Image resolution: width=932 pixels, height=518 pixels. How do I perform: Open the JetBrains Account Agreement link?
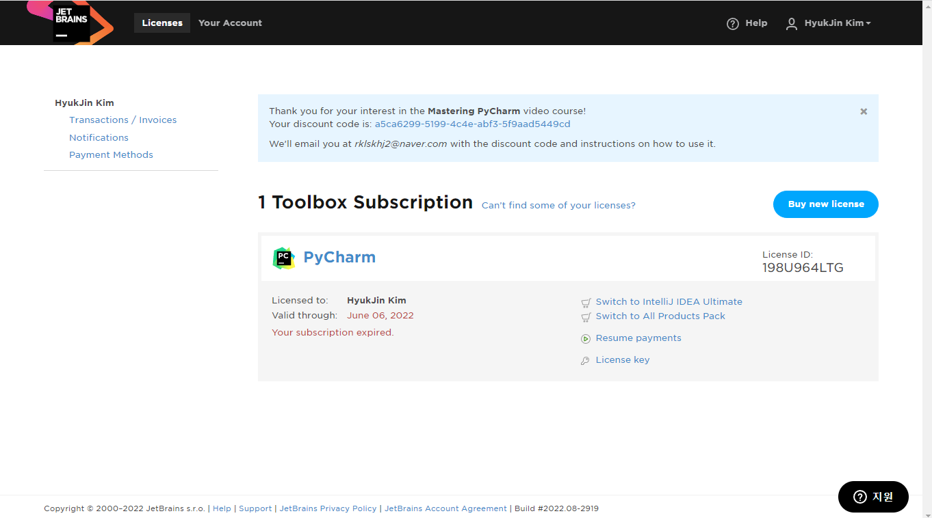[x=446, y=508]
